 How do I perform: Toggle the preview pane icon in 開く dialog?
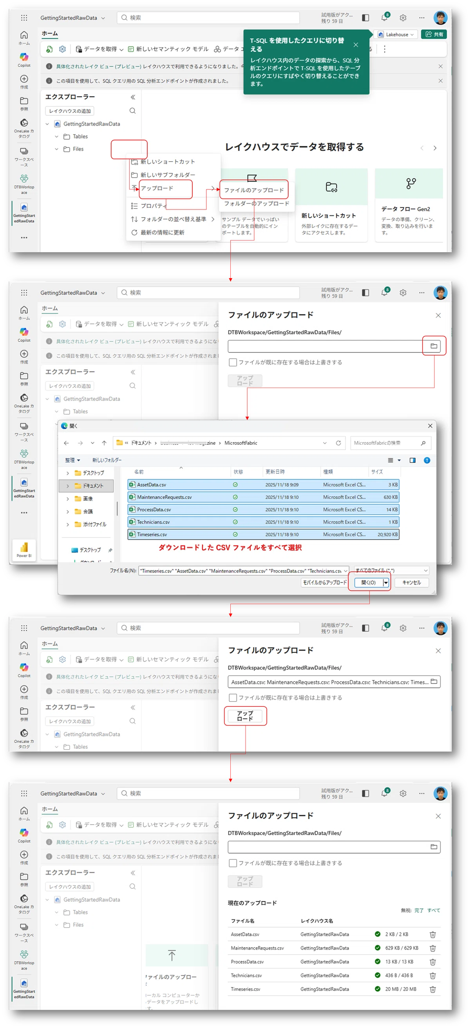pos(412,460)
